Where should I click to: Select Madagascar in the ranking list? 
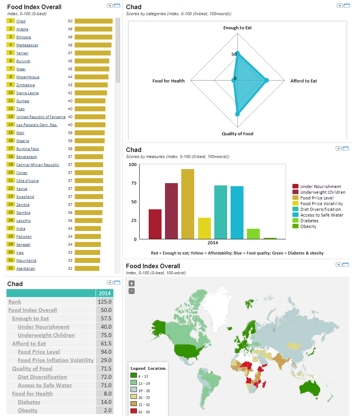27,45
